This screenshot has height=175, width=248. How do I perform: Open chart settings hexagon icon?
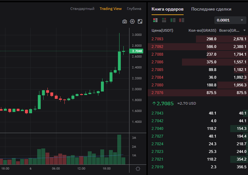132,21
